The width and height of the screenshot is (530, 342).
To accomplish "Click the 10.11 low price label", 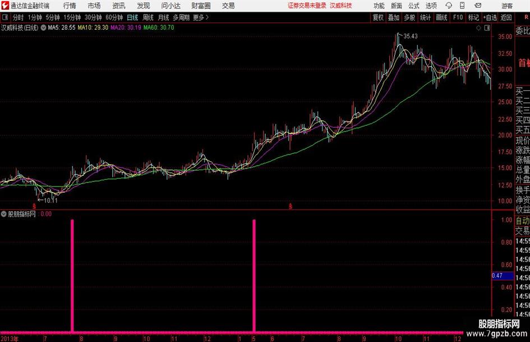I will tap(50, 200).
